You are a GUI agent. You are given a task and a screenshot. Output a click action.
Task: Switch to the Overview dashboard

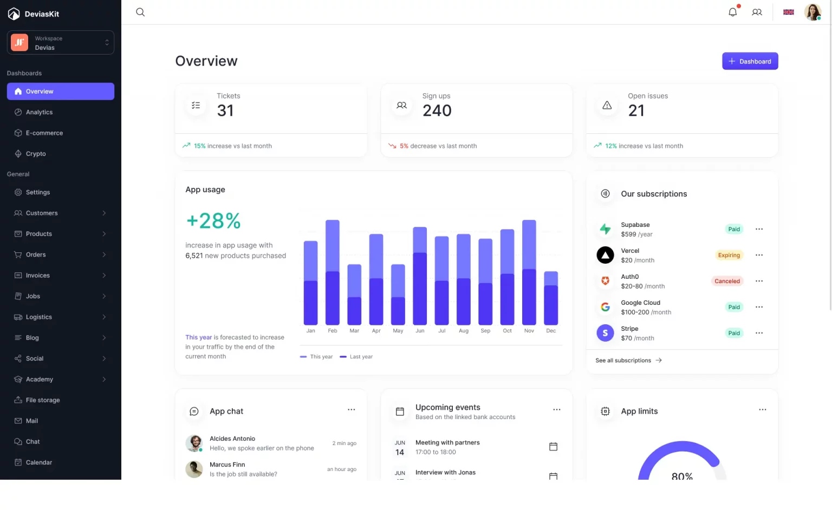40,91
